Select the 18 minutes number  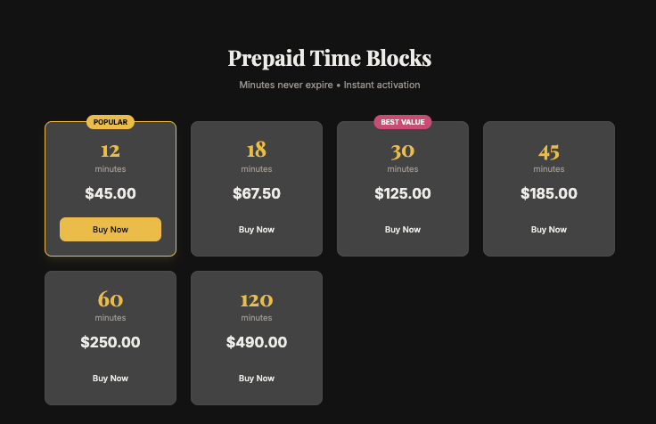click(257, 150)
